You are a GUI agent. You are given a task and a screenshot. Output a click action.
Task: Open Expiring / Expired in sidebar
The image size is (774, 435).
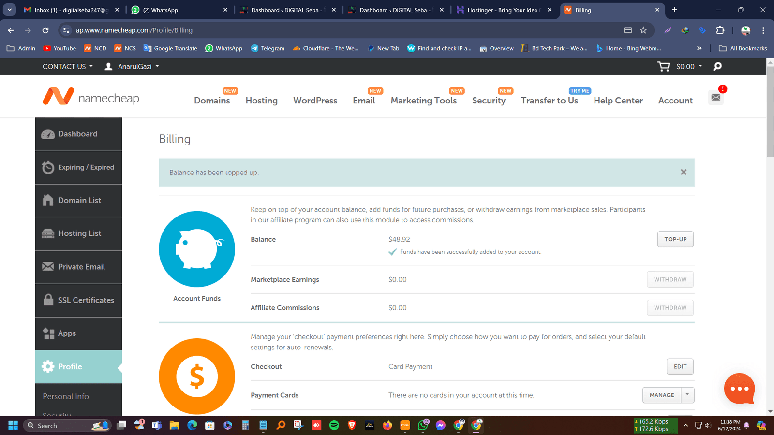(x=78, y=167)
